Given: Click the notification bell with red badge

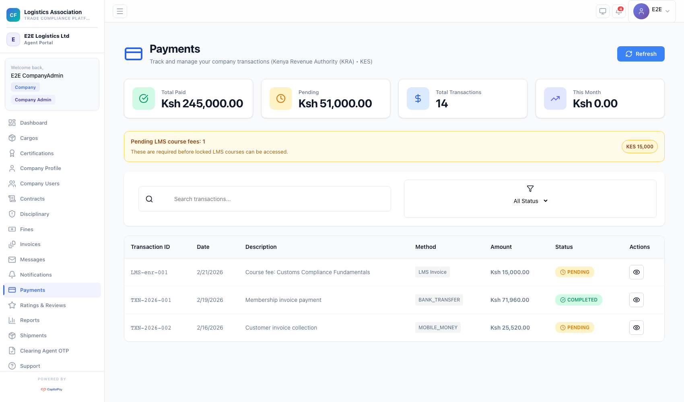Looking at the screenshot, I should click(x=618, y=11).
